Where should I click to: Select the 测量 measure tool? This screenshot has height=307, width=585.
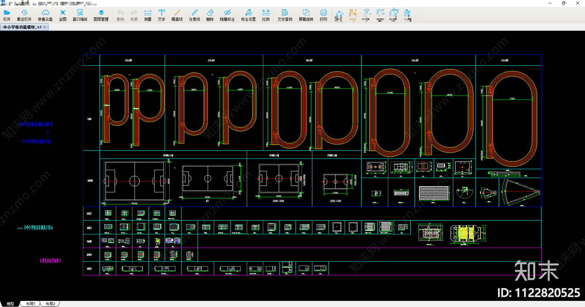148,15
